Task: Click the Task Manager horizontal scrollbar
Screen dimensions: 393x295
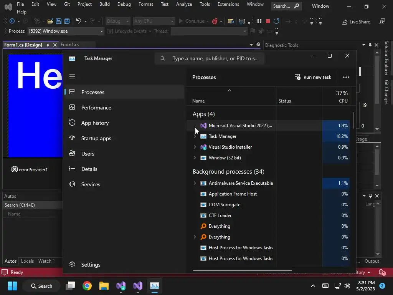Action: (x=242, y=270)
